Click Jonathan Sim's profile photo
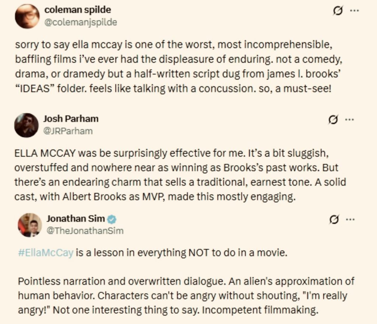377x324 pixels. (30, 225)
